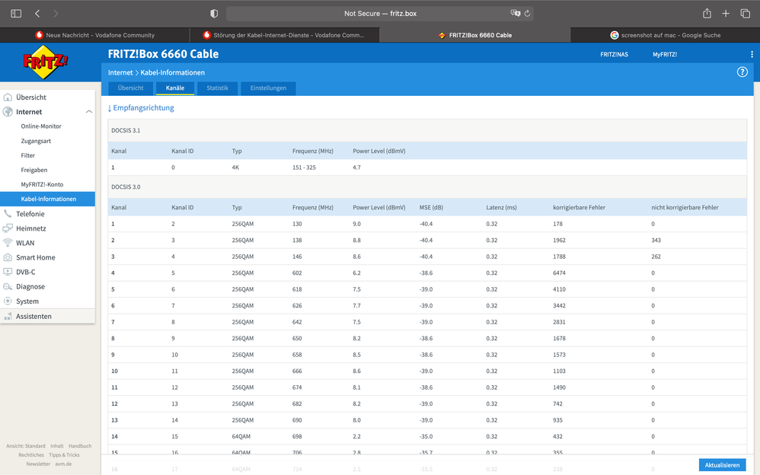Open Online-Monitor in Internet menu
Screen dimensions: 760x475
point(41,126)
